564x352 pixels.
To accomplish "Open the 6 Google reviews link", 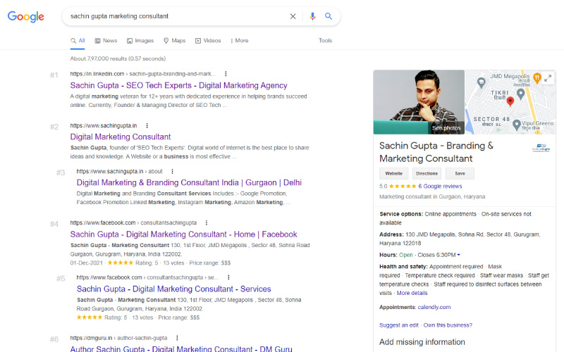I will (x=440, y=186).
